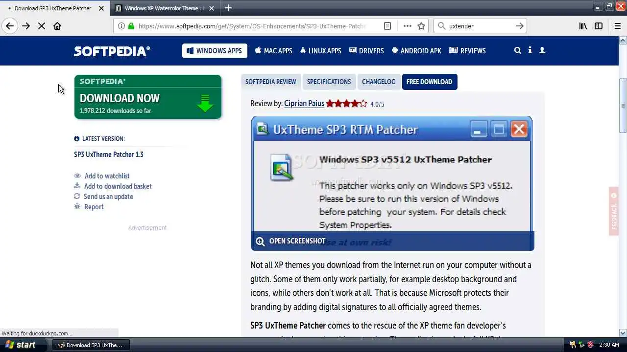Focus the search box containing uxtender
The width and height of the screenshot is (627, 352).
pyautogui.click(x=480, y=26)
